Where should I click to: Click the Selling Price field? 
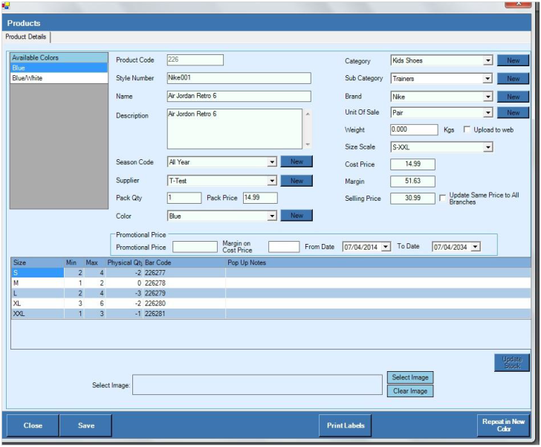click(x=412, y=198)
